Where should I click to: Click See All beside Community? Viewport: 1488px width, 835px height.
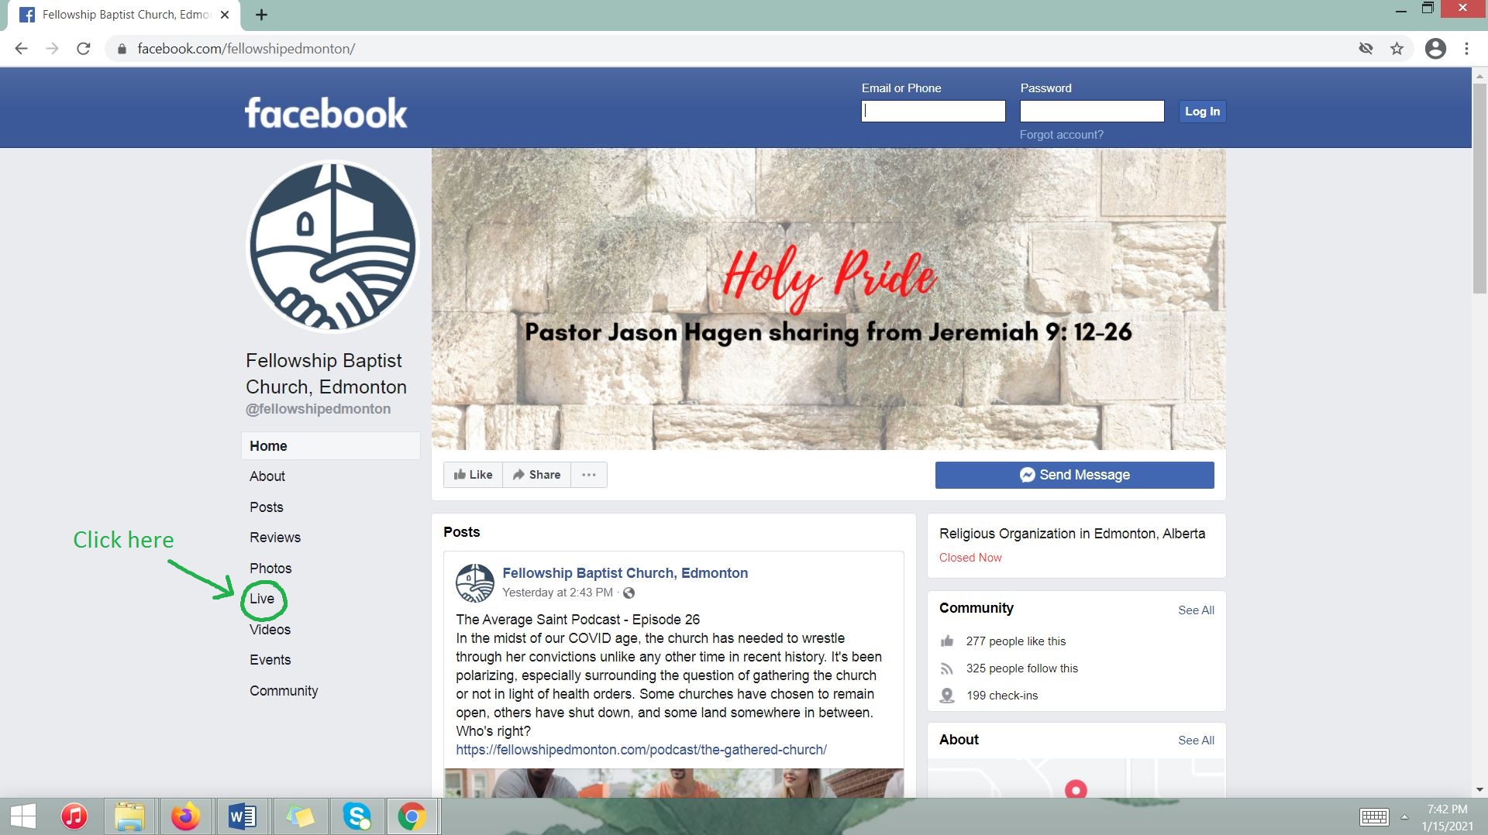tap(1196, 610)
